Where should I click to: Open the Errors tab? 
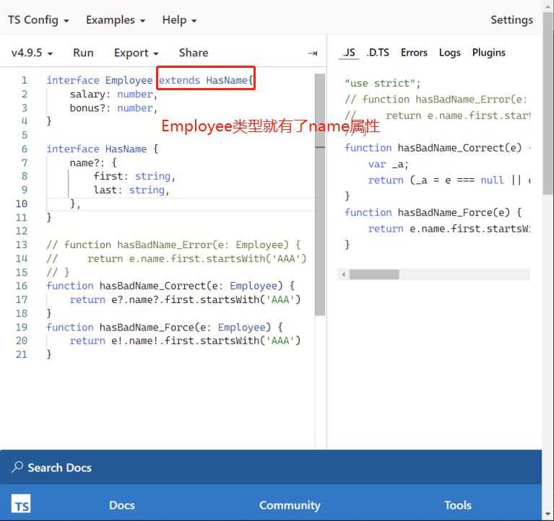414,53
